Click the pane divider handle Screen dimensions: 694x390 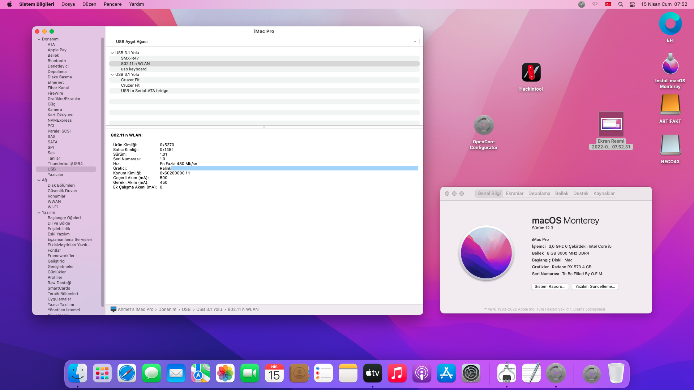(264, 127)
